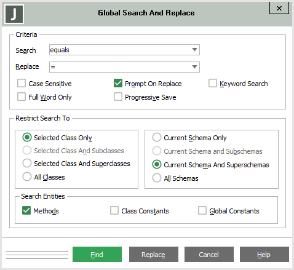The height and width of the screenshot is (270, 294).
Task: Click the green Find button
Action: click(x=97, y=255)
